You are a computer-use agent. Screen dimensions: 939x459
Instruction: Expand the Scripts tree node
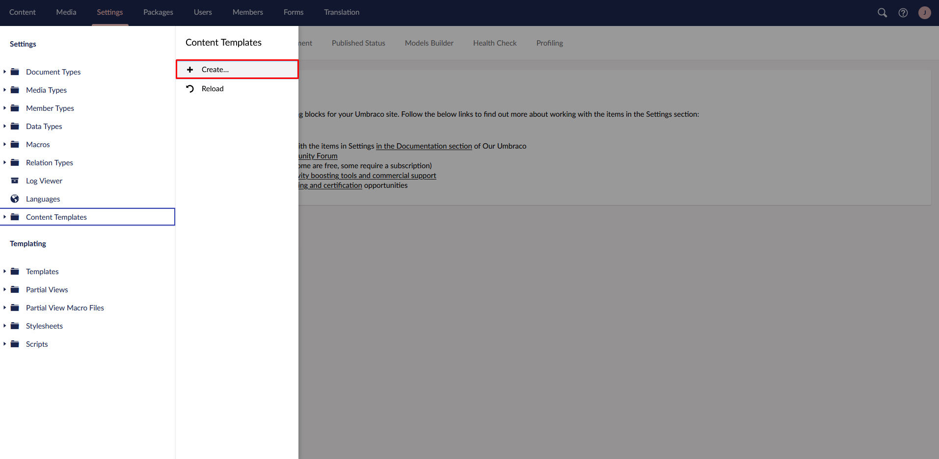pyautogui.click(x=4, y=344)
